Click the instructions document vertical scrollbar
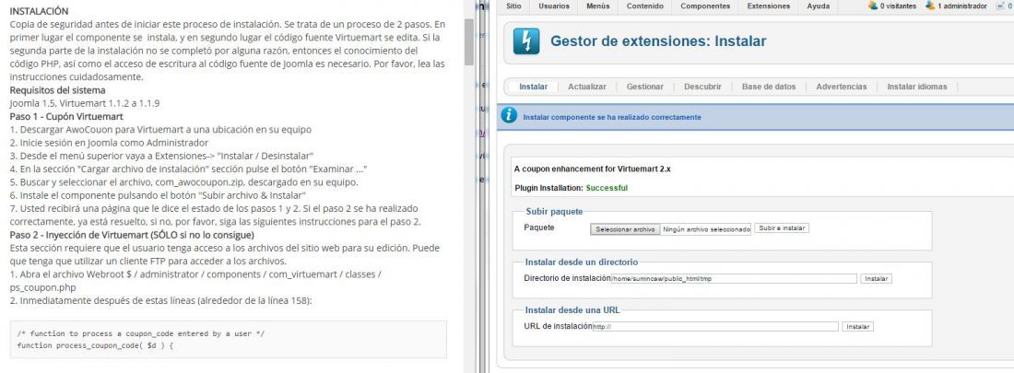 tap(469, 42)
